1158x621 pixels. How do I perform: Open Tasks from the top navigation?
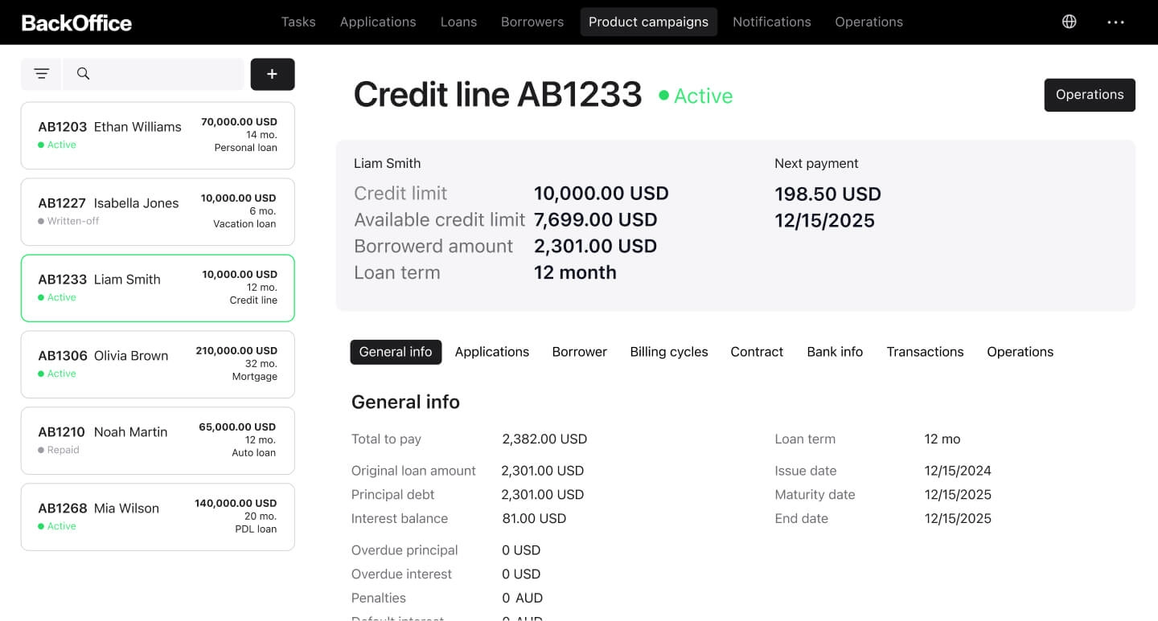coord(298,22)
